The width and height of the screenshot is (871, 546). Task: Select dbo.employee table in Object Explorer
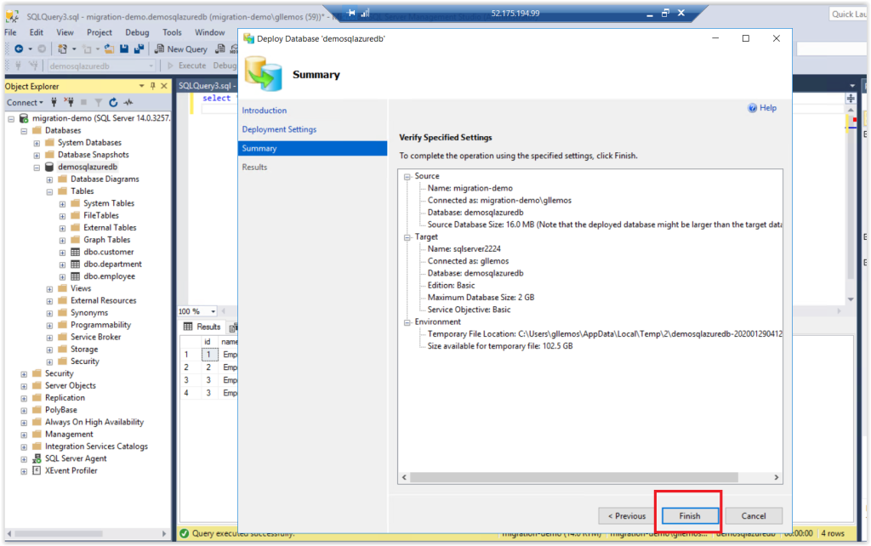click(x=110, y=276)
